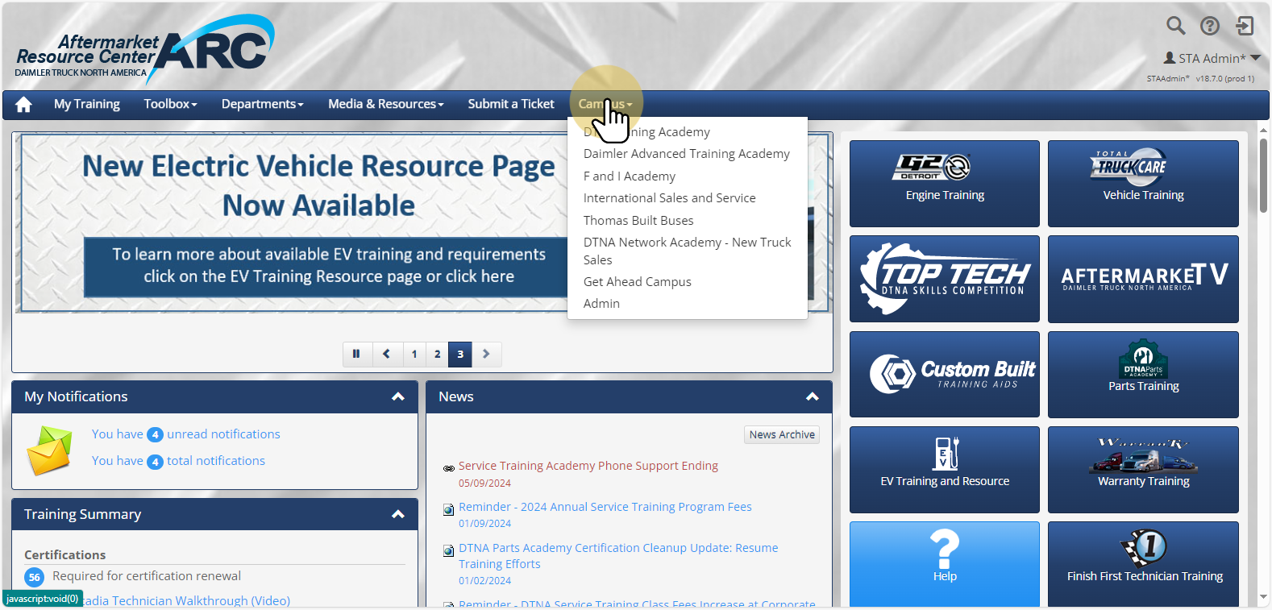Open the help question mark icon in header

tap(1210, 26)
